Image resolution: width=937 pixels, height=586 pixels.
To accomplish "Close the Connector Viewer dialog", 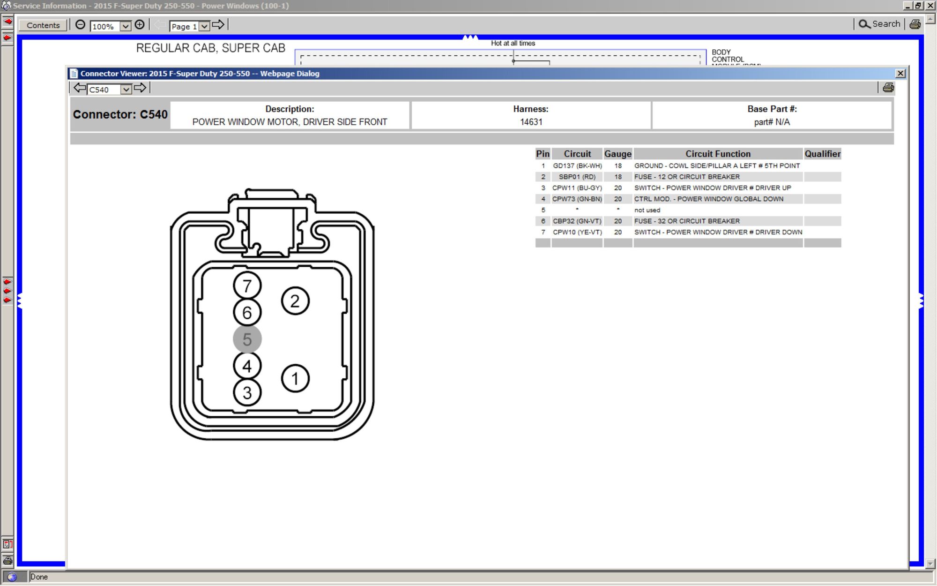I will [900, 74].
